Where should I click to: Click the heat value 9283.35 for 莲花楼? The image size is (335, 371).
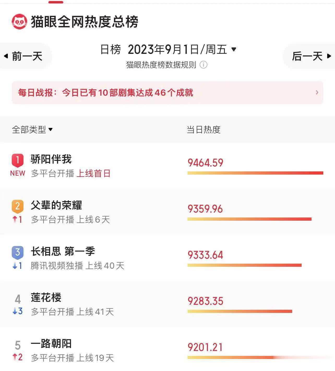pos(206,301)
